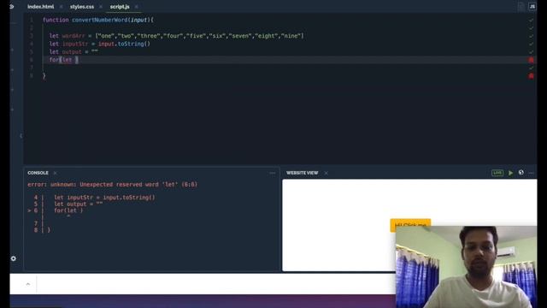The image size is (547, 308).
Task: Collapse the sidebar with the left-edge arrow
Action: pyautogui.click(x=21, y=135)
